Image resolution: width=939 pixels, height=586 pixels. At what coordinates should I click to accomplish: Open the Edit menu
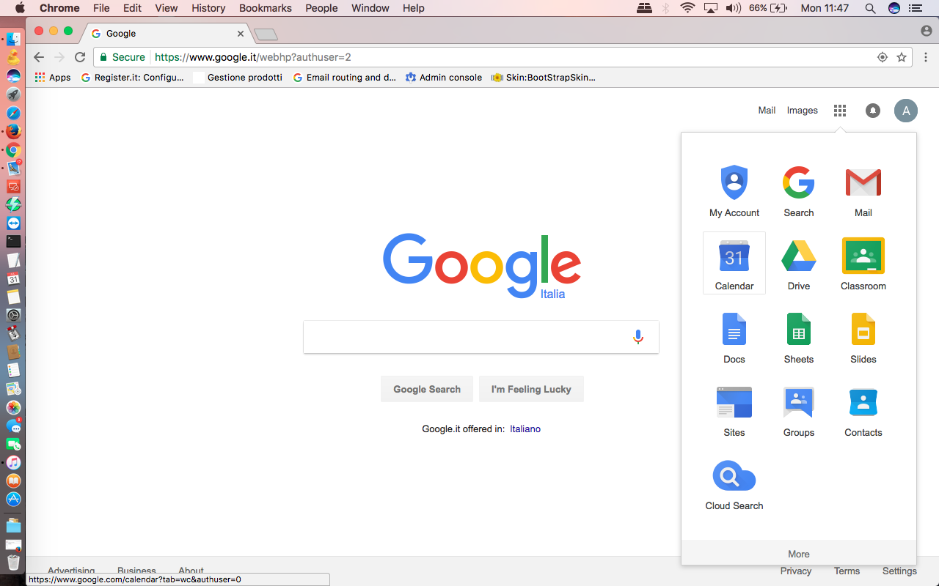point(132,8)
